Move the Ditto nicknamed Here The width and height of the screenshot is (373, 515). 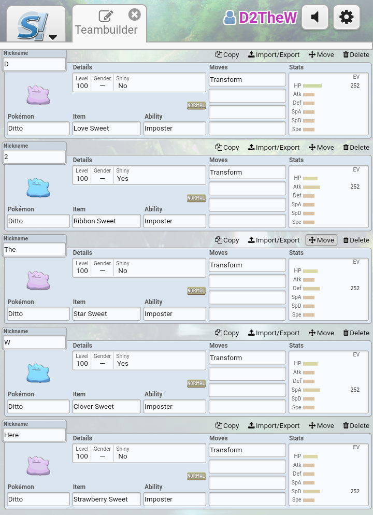coord(321,426)
